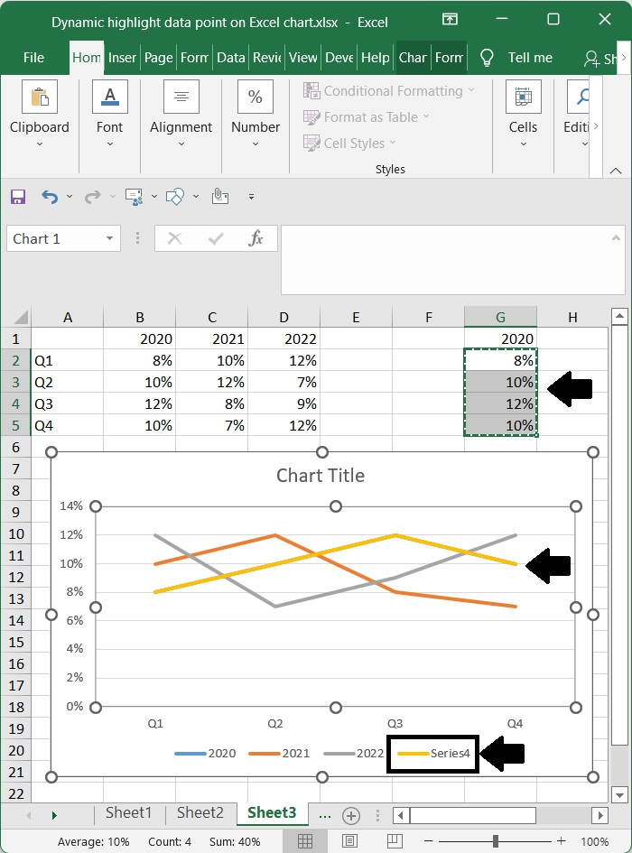
Task: Click the Insert Function fx icon
Action: click(256, 238)
